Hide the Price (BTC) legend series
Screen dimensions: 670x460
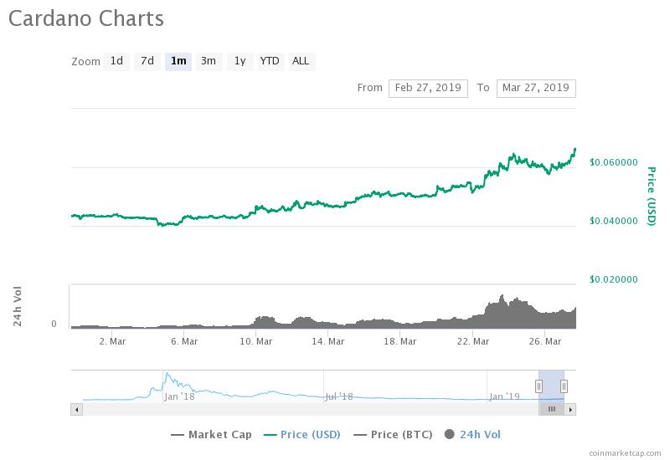394,434
